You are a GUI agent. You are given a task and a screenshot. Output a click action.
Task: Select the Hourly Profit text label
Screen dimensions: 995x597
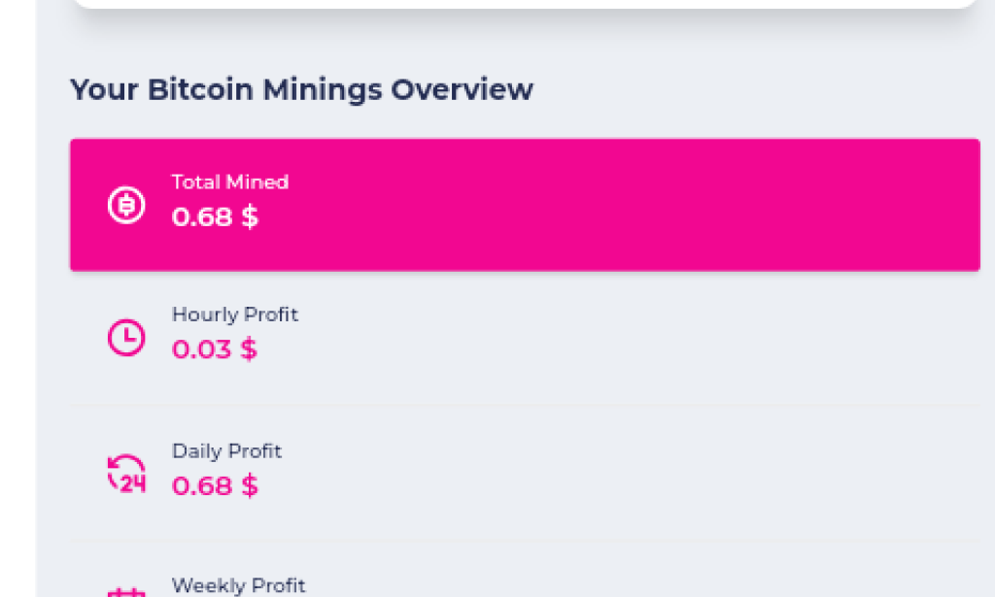click(x=234, y=315)
